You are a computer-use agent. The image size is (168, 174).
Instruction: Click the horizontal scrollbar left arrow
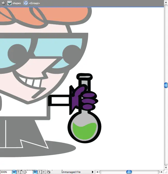(97, 172)
